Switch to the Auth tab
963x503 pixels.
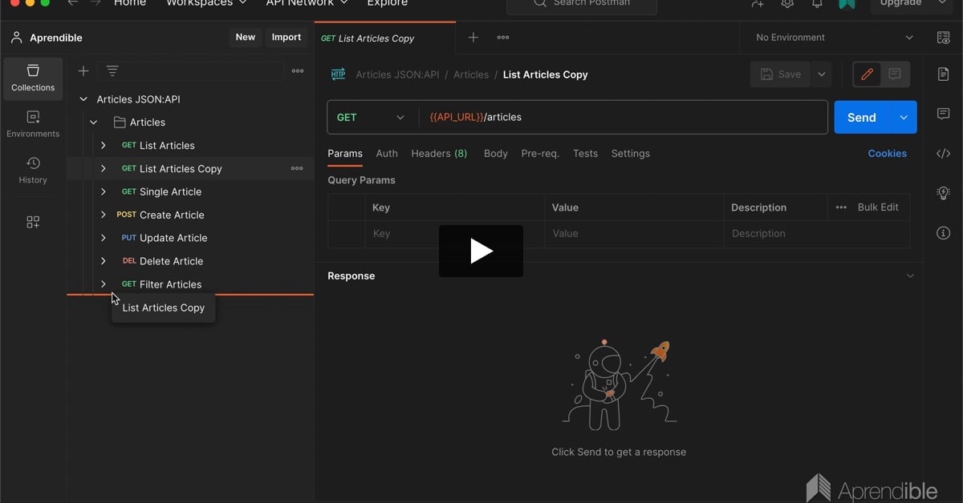click(387, 154)
